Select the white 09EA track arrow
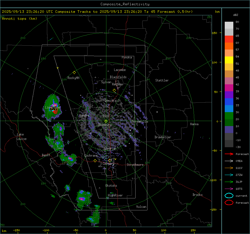 229,161
